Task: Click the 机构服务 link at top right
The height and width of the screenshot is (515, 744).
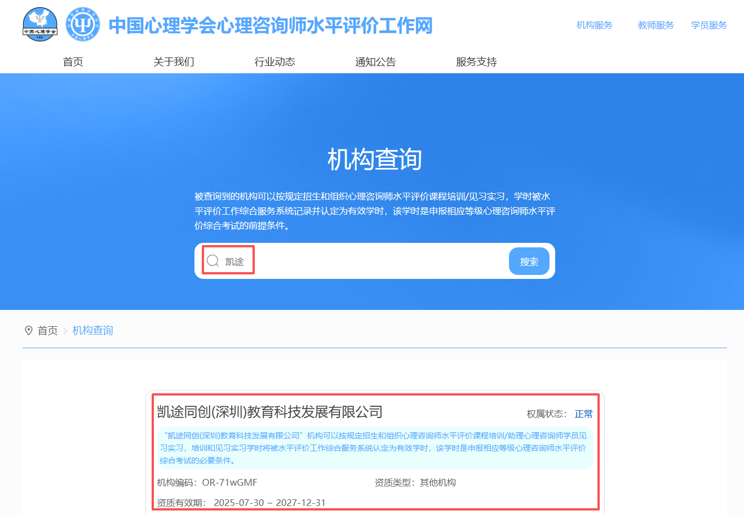Action: click(x=594, y=25)
